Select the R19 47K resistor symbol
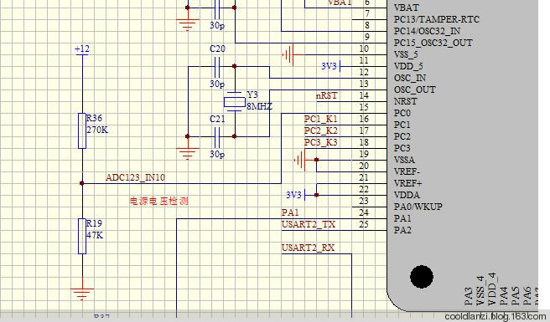The image size is (550, 322). click(x=82, y=236)
